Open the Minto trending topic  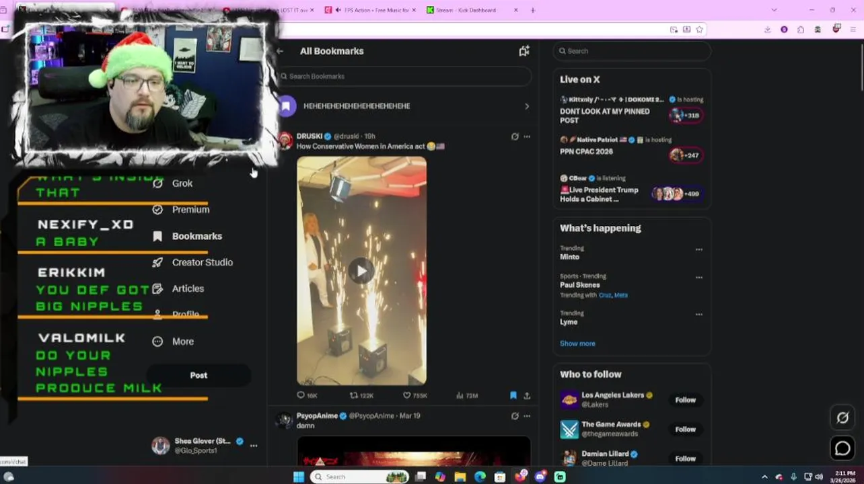pos(569,257)
